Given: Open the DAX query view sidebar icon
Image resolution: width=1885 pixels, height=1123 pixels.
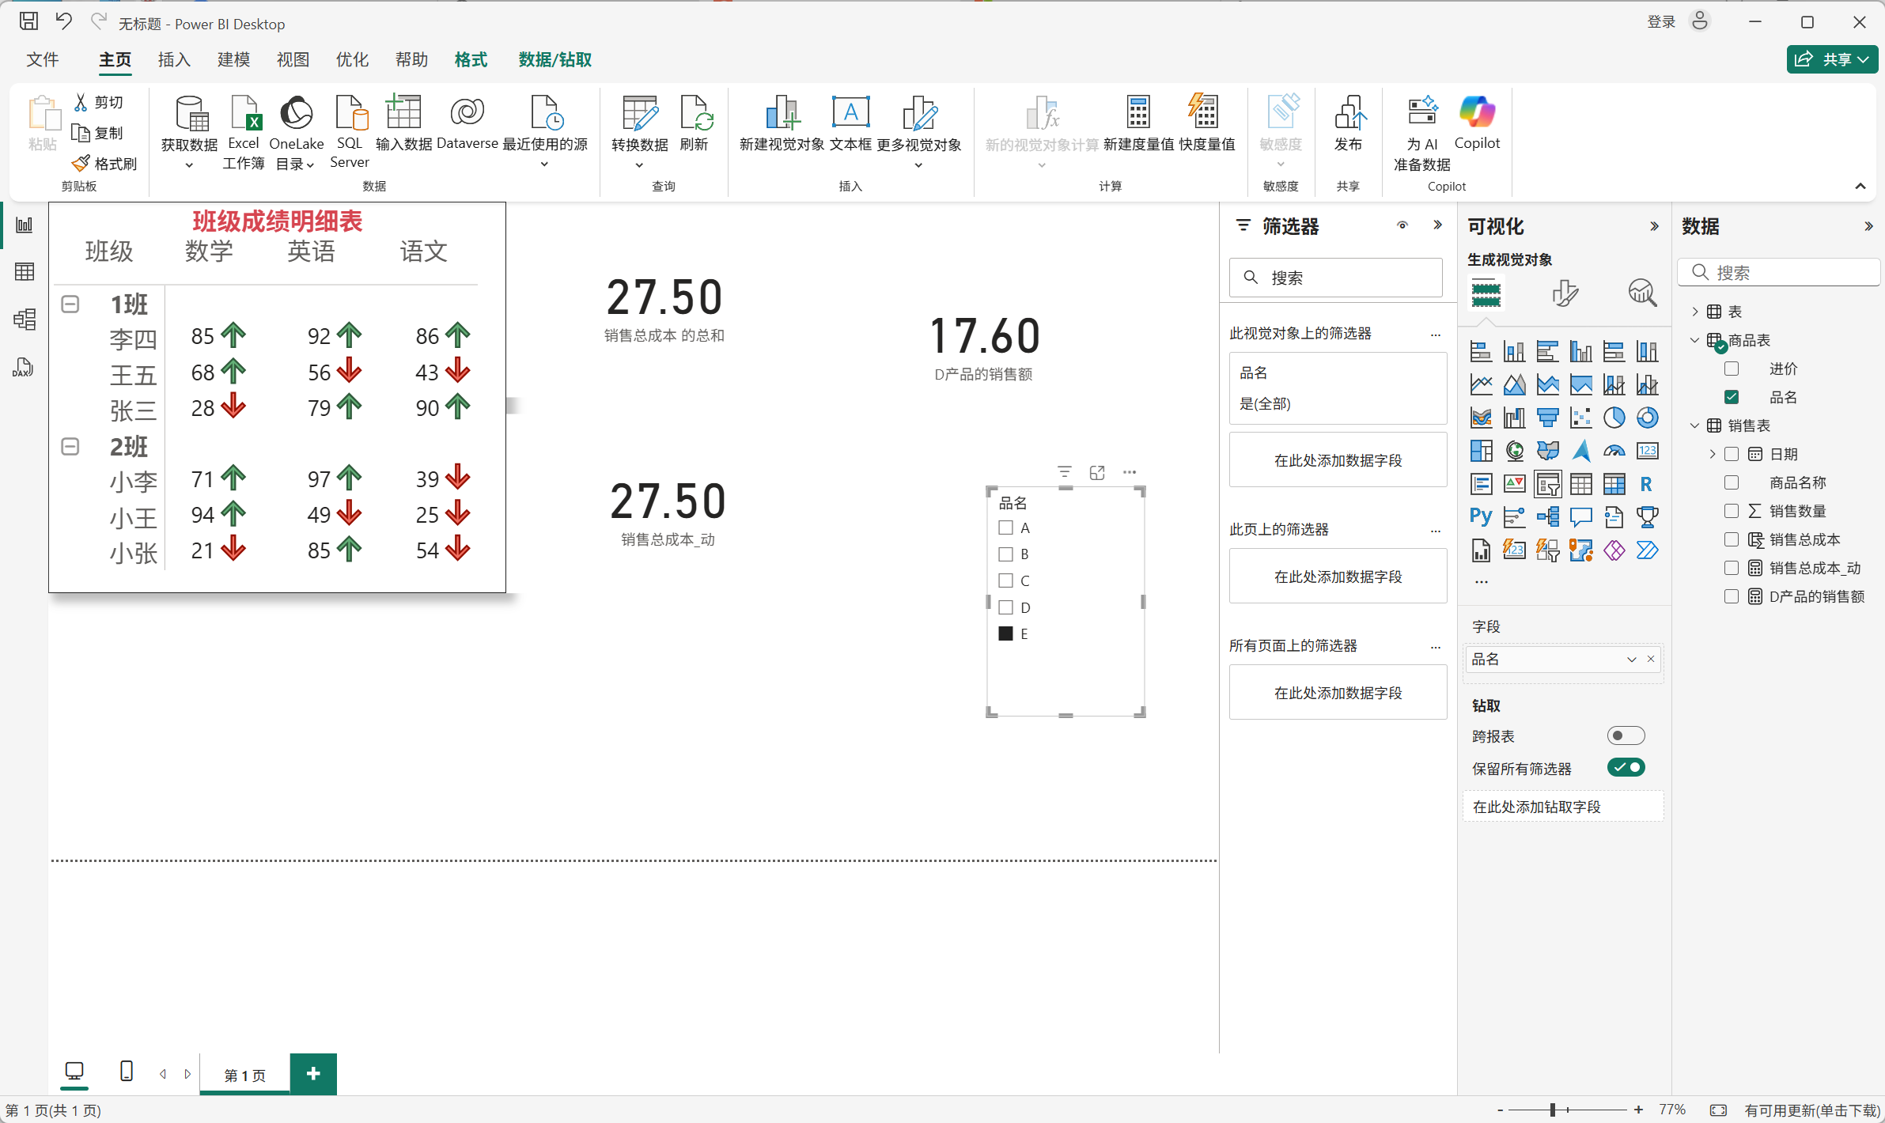Looking at the screenshot, I should (23, 367).
